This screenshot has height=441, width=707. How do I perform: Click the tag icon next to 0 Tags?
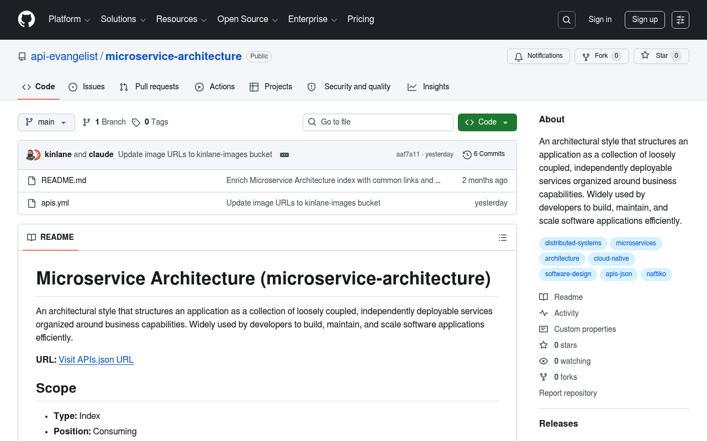coord(136,122)
